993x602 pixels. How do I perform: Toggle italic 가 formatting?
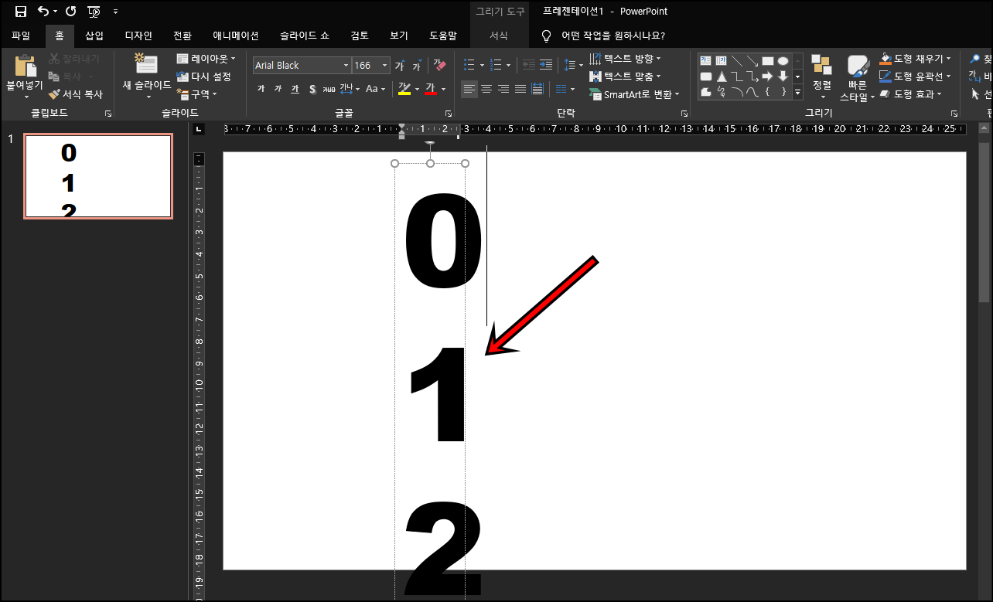pos(278,89)
